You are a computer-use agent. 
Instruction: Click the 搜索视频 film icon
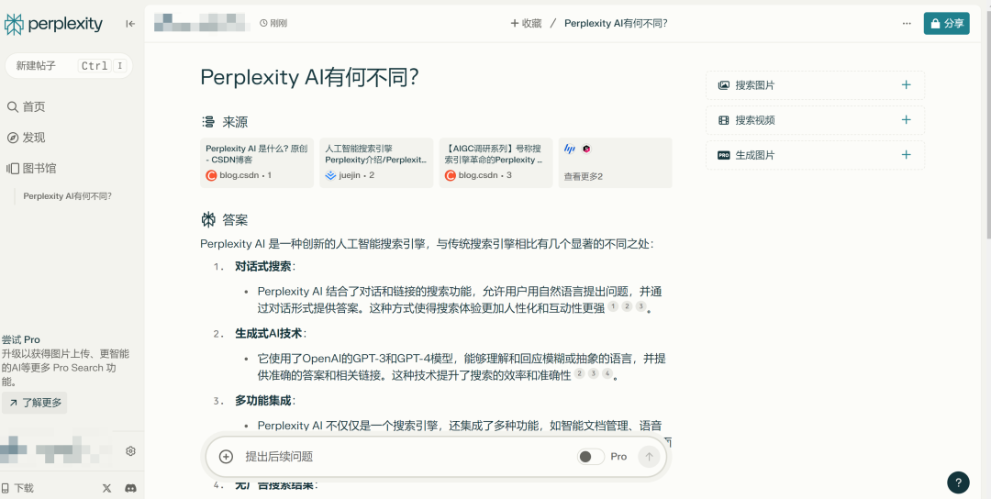pos(724,120)
